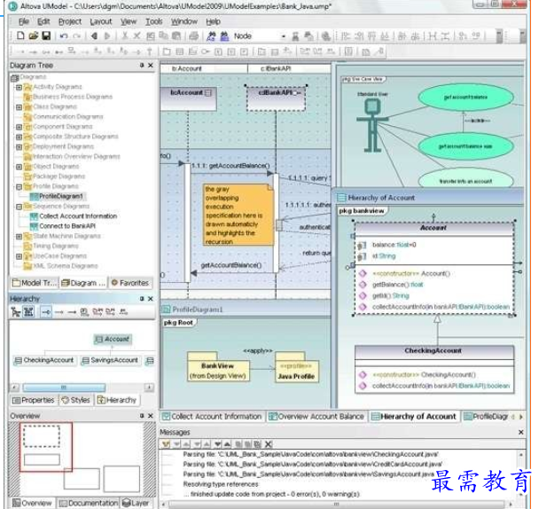Expand the Object Diagrams tree node
The image size is (539, 509).
pyautogui.click(x=19, y=167)
